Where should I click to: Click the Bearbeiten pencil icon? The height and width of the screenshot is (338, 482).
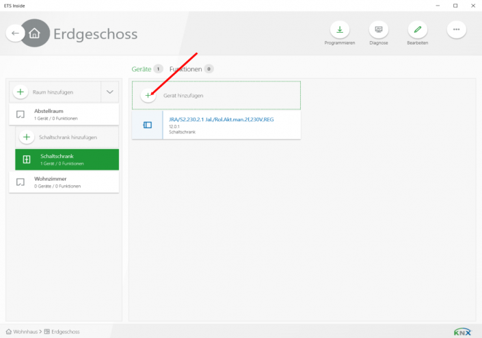[x=418, y=29]
